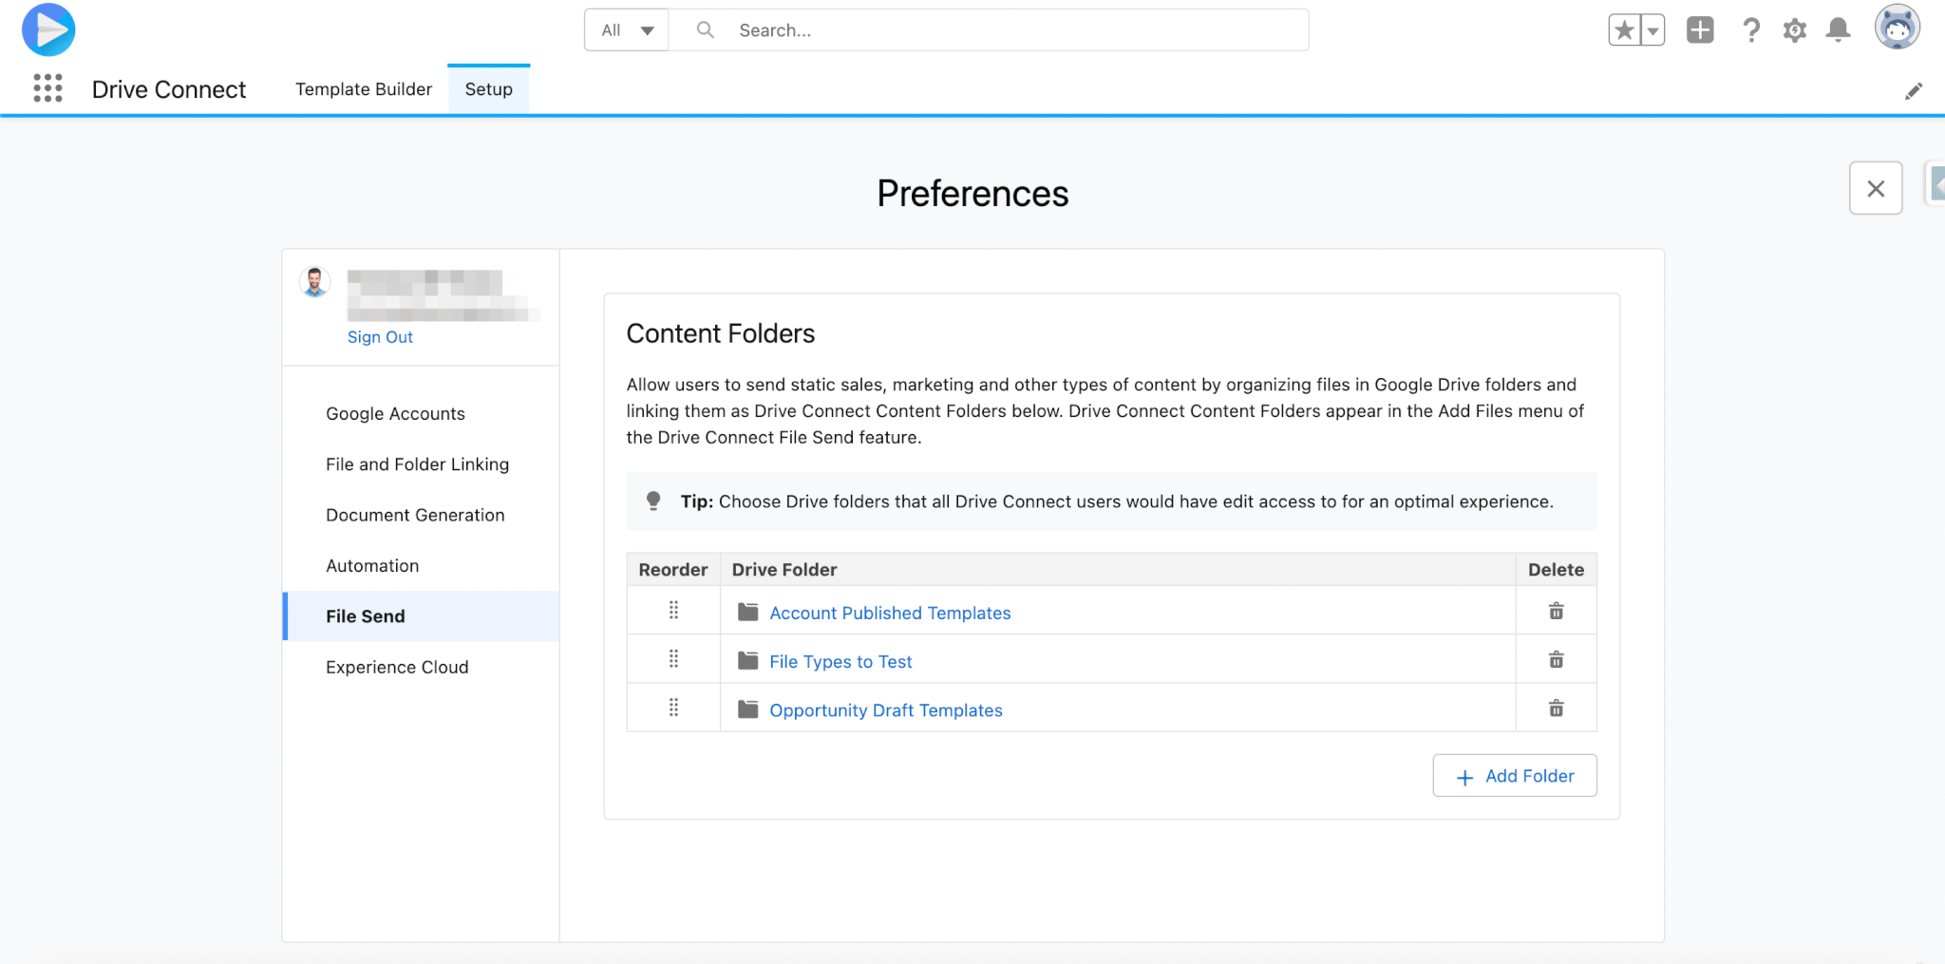Open the Favorites list dropdown arrow

click(x=1652, y=30)
